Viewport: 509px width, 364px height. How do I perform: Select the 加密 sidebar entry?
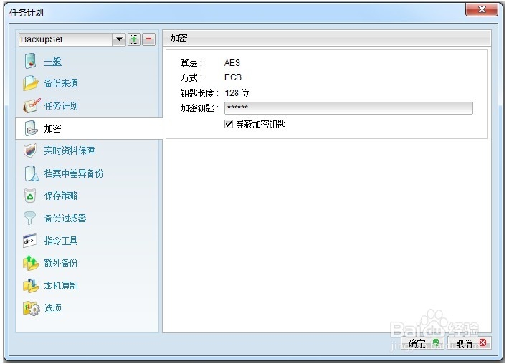(x=89, y=128)
